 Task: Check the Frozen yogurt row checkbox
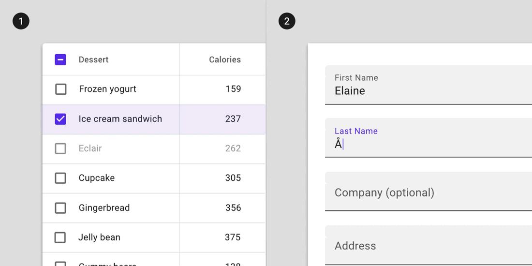click(x=60, y=89)
